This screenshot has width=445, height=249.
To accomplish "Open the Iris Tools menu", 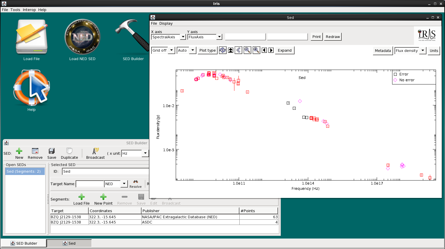I will (15, 10).
